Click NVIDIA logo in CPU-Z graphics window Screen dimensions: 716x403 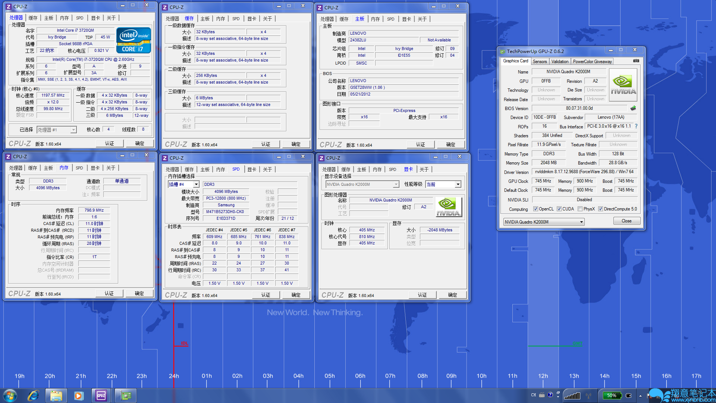[449, 207]
